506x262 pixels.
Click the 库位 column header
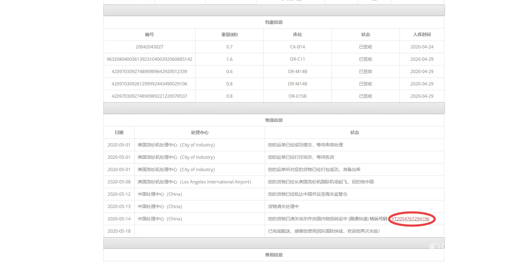coord(297,35)
